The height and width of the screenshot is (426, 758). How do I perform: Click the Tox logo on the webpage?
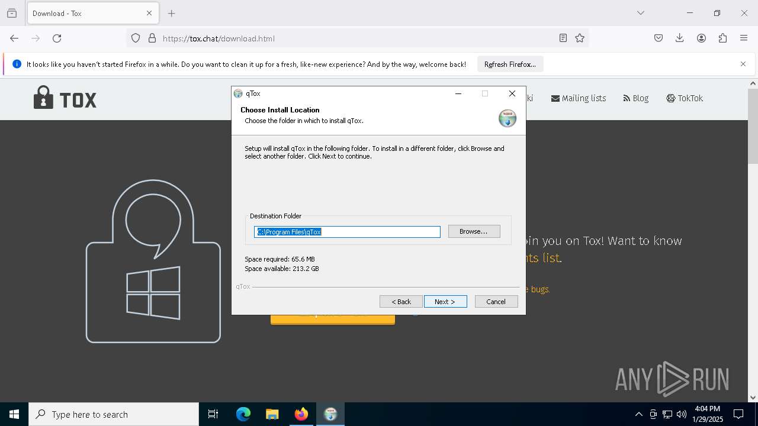pyautogui.click(x=65, y=98)
